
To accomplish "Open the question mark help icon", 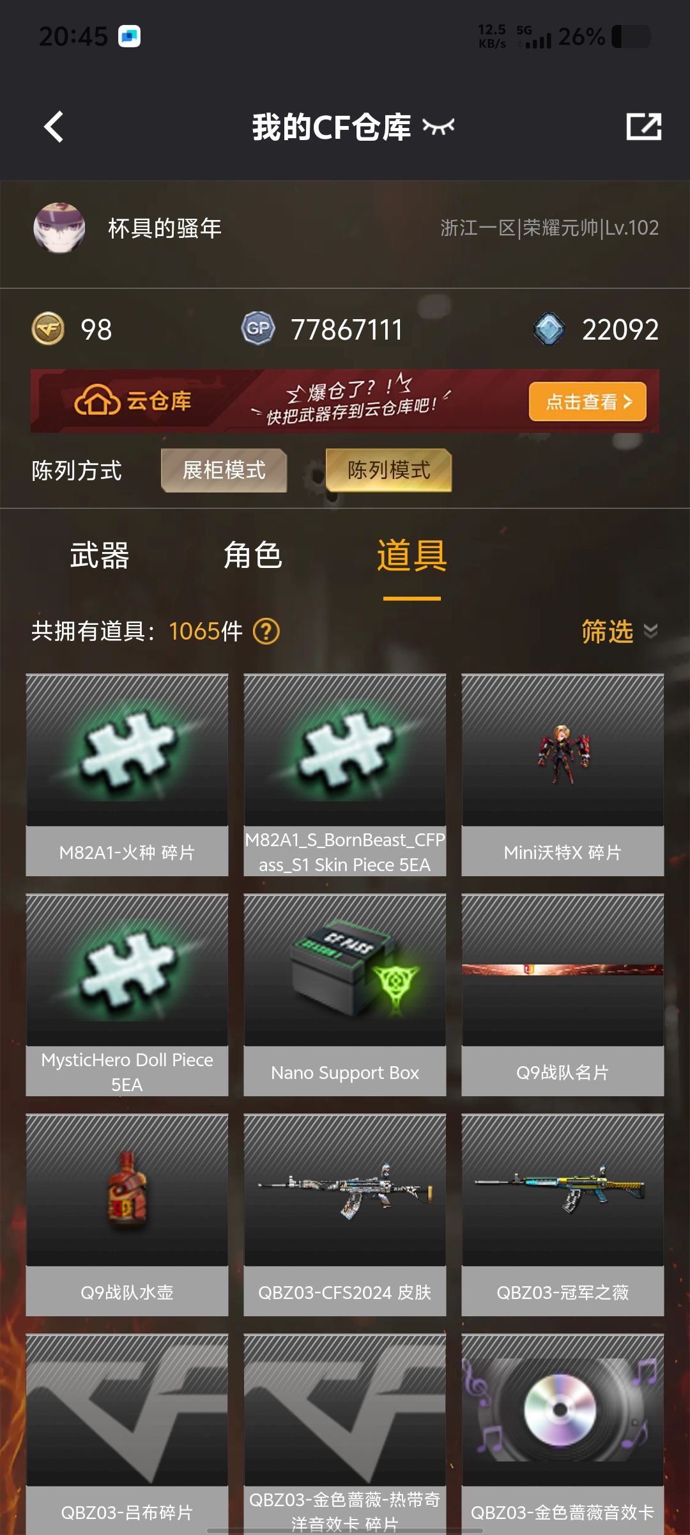I will point(266,631).
